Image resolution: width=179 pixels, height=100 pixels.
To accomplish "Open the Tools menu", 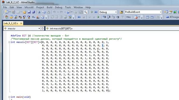I will pos(68,7).
